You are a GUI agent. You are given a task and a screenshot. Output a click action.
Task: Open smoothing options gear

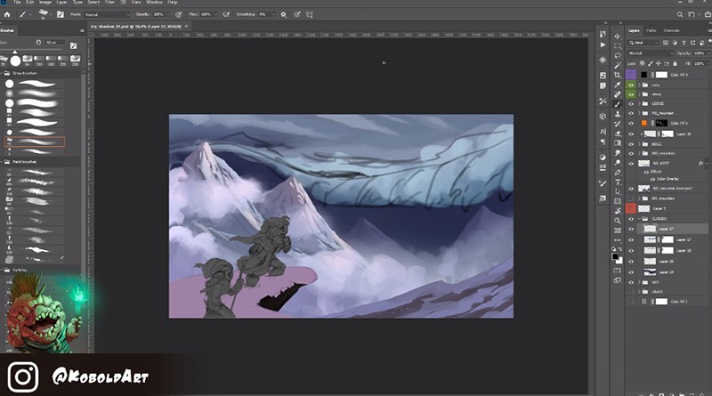[283, 14]
